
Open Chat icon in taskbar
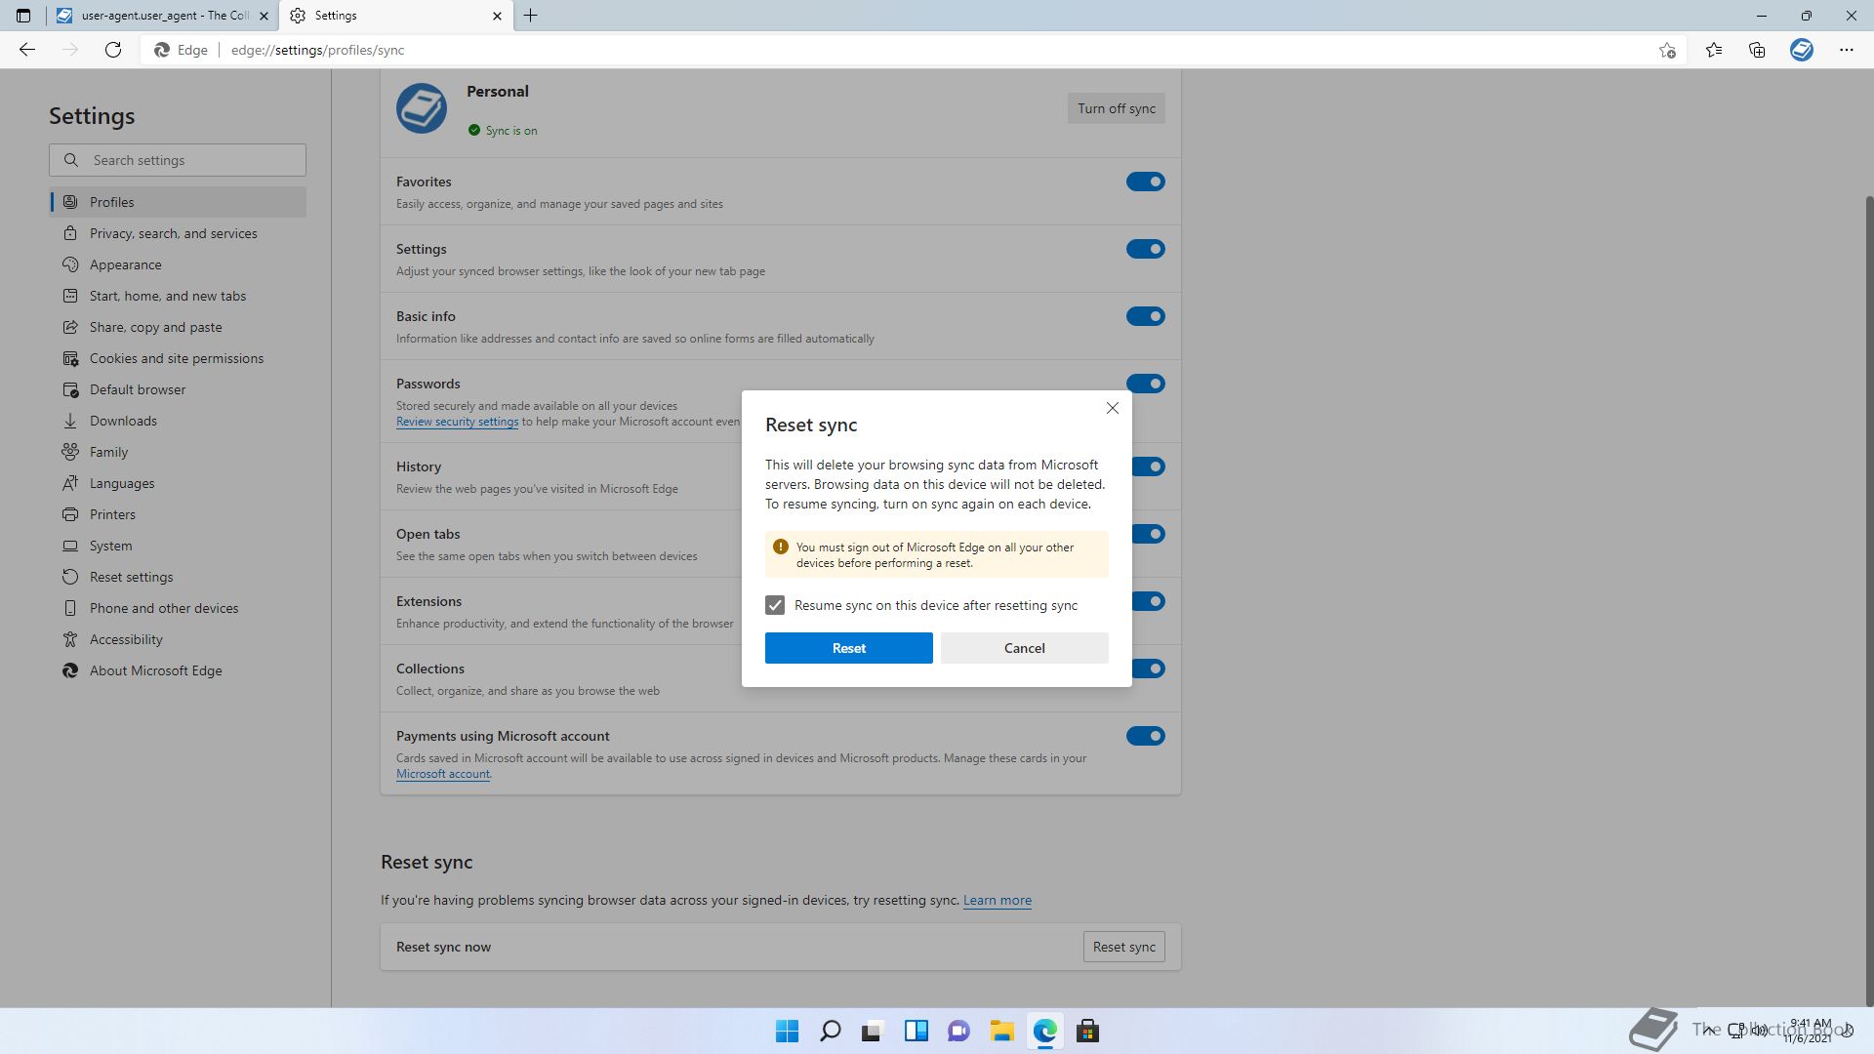(958, 1031)
